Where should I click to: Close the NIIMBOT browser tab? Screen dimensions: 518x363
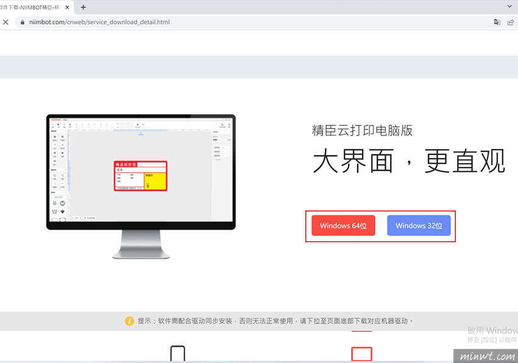point(68,7)
